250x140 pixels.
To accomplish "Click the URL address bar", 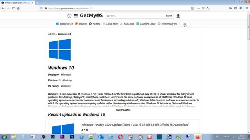I will pos(118,9).
